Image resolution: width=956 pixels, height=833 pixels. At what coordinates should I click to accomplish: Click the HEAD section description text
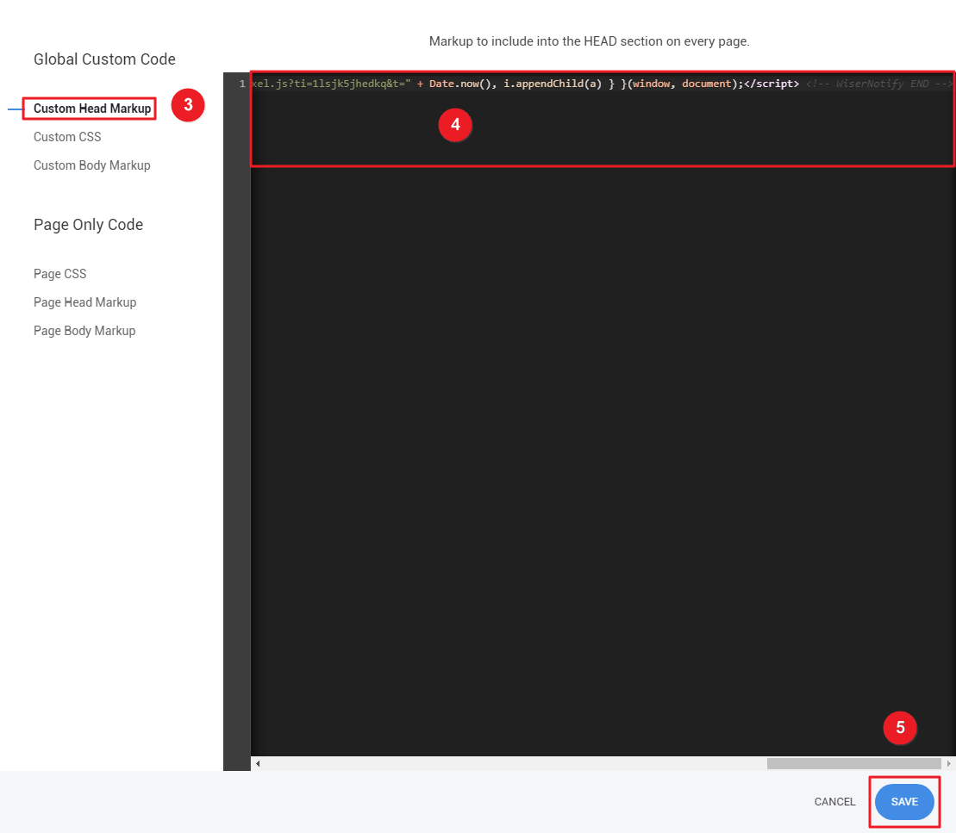(589, 41)
